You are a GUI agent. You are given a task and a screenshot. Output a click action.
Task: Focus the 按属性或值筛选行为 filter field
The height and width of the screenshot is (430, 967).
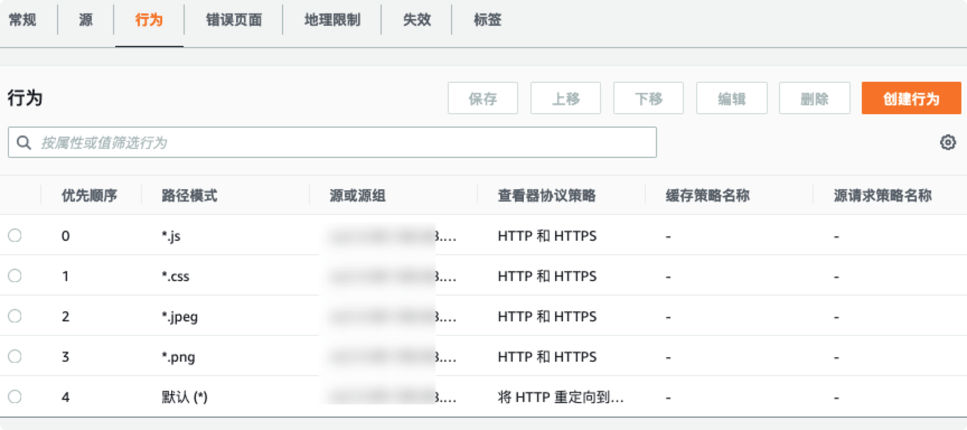click(332, 142)
